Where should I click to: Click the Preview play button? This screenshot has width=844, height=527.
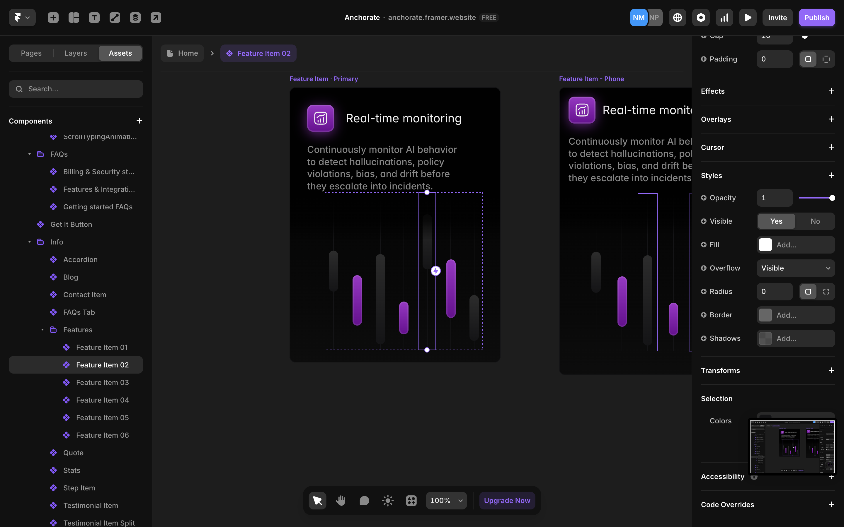pyautogui.click(x=747, y=18)
